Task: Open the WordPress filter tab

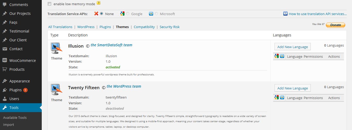Action: click(x=86, y=27)
